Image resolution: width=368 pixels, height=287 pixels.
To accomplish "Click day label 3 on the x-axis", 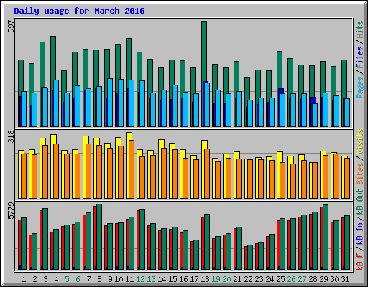I will point(45,279).
